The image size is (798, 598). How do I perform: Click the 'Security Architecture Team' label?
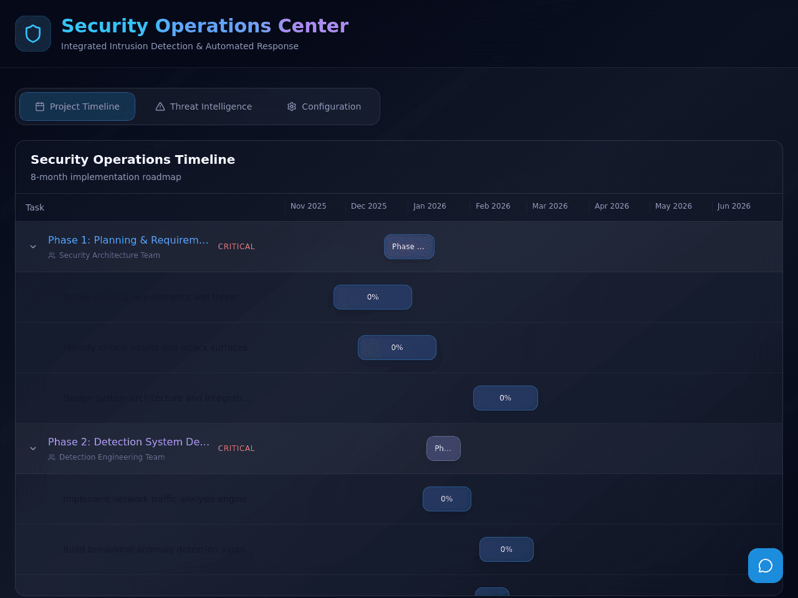(x=110, y=255)
